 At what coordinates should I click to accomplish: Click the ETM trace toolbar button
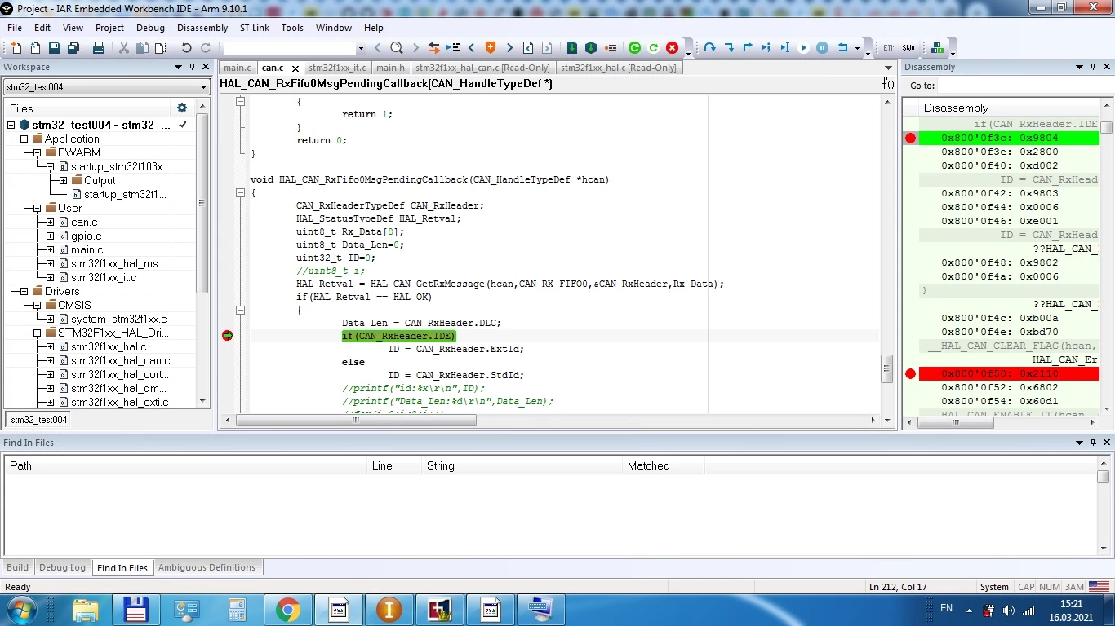pyautogui.click(x=890, y=48)
